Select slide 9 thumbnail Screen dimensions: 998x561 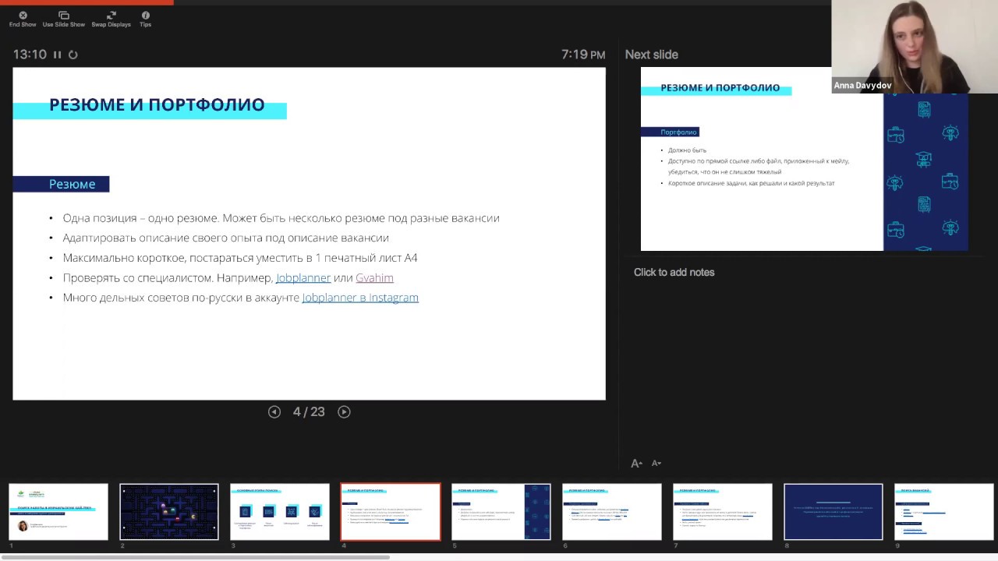[x=944, y=512]
